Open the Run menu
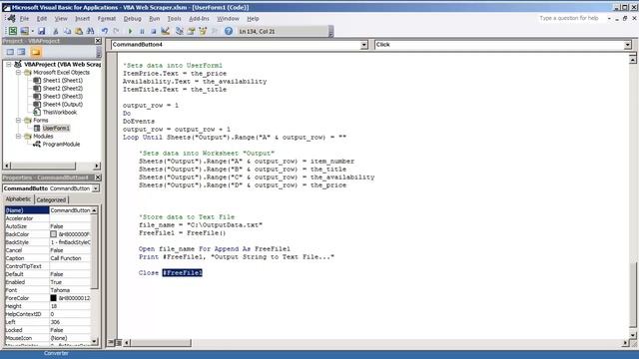This screenshot has height=359, width=639. coord(155,18)
